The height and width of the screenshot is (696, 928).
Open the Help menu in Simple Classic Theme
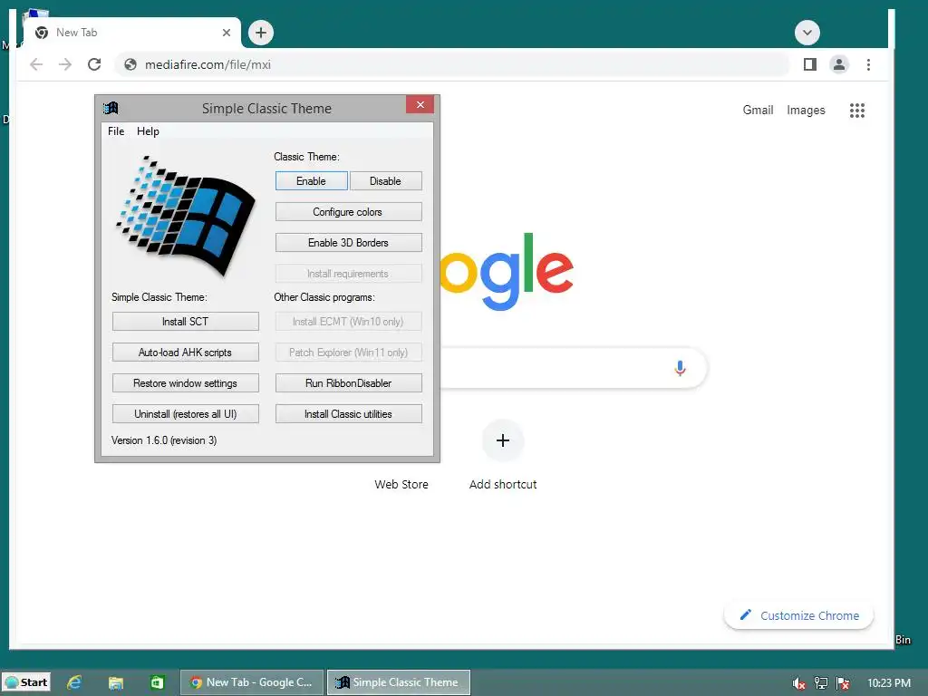[x=148, y=131]
